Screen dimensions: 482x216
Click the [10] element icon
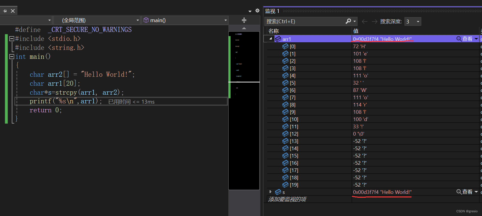click(285, 119)
